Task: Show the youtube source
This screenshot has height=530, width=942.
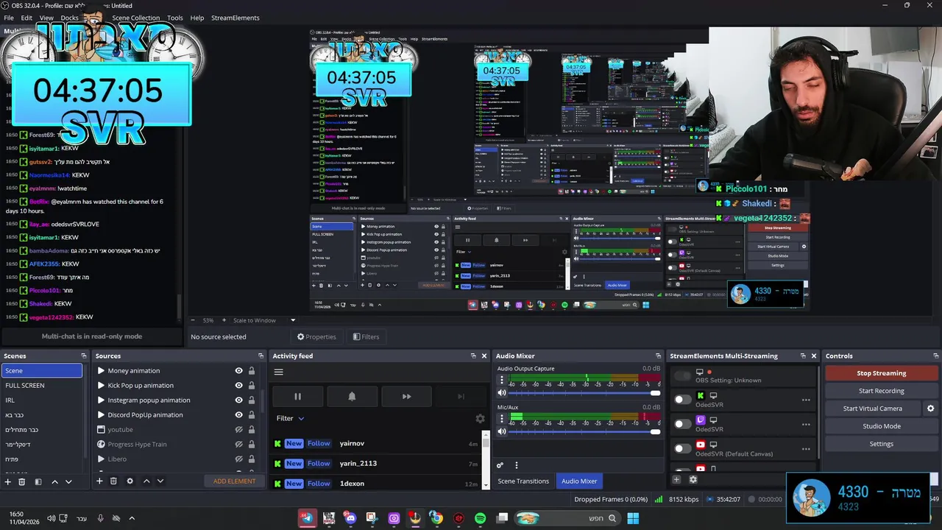Action: tap(238, 430)
